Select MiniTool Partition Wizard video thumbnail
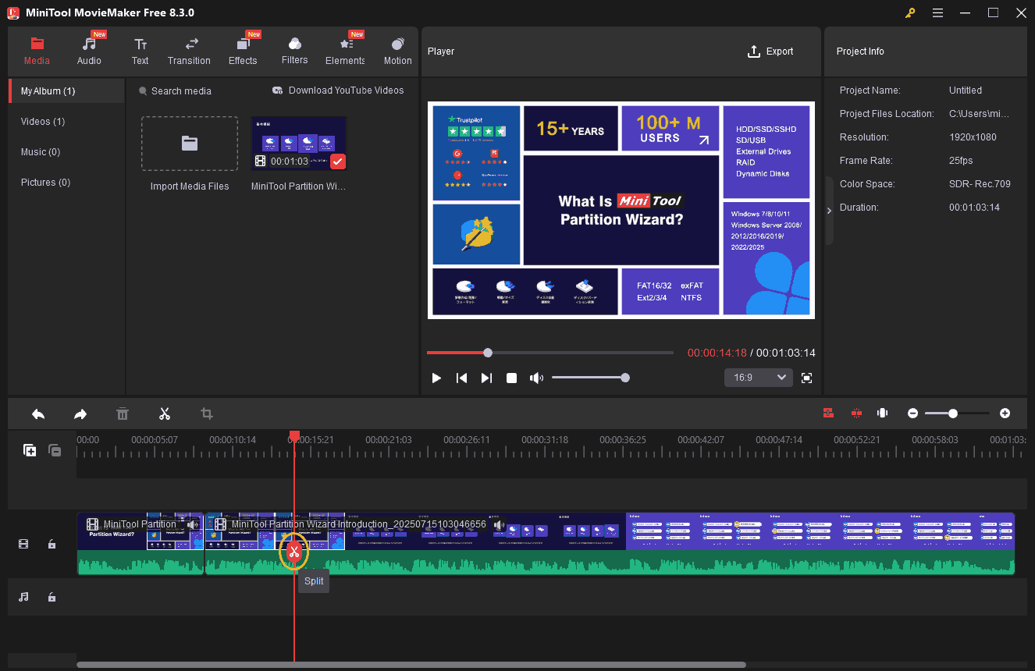The width and height of the screenshot is (1035, 671). tap(299, 144)
